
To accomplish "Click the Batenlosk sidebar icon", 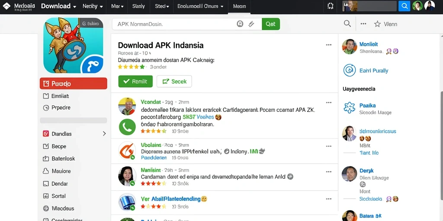I will click(x=46, y=159).
